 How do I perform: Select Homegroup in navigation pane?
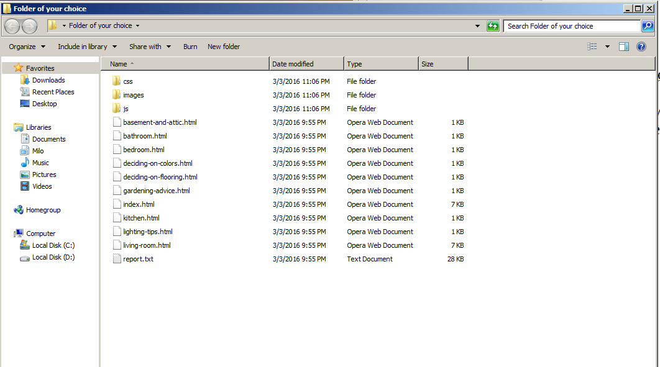43,210
